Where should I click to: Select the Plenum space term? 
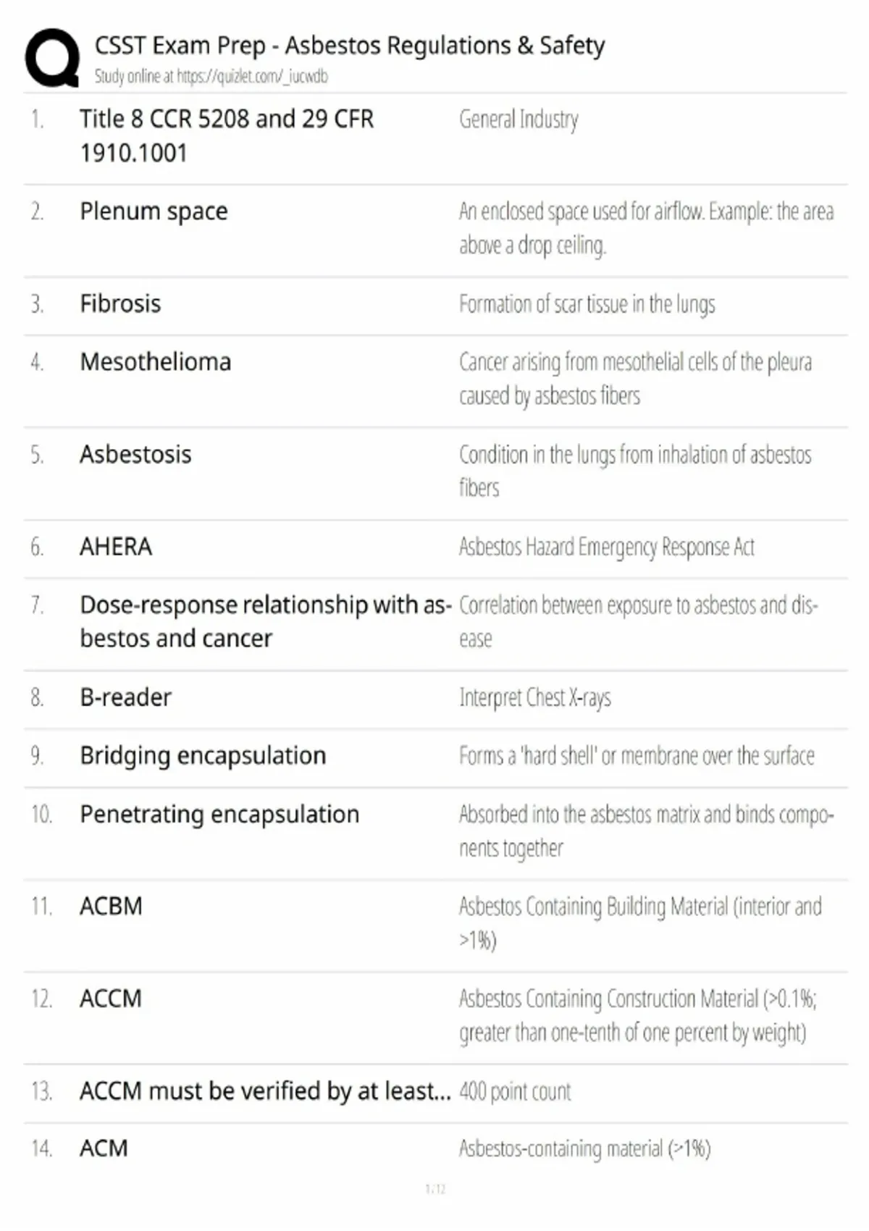[154, 211]
